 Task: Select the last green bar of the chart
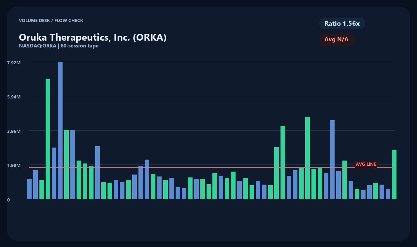pos(394,175)
